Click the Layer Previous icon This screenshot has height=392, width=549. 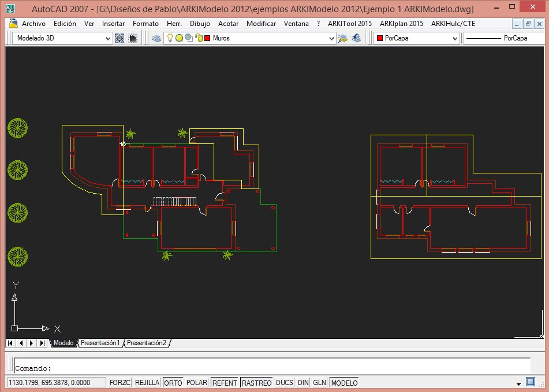[x=357, y=38]
